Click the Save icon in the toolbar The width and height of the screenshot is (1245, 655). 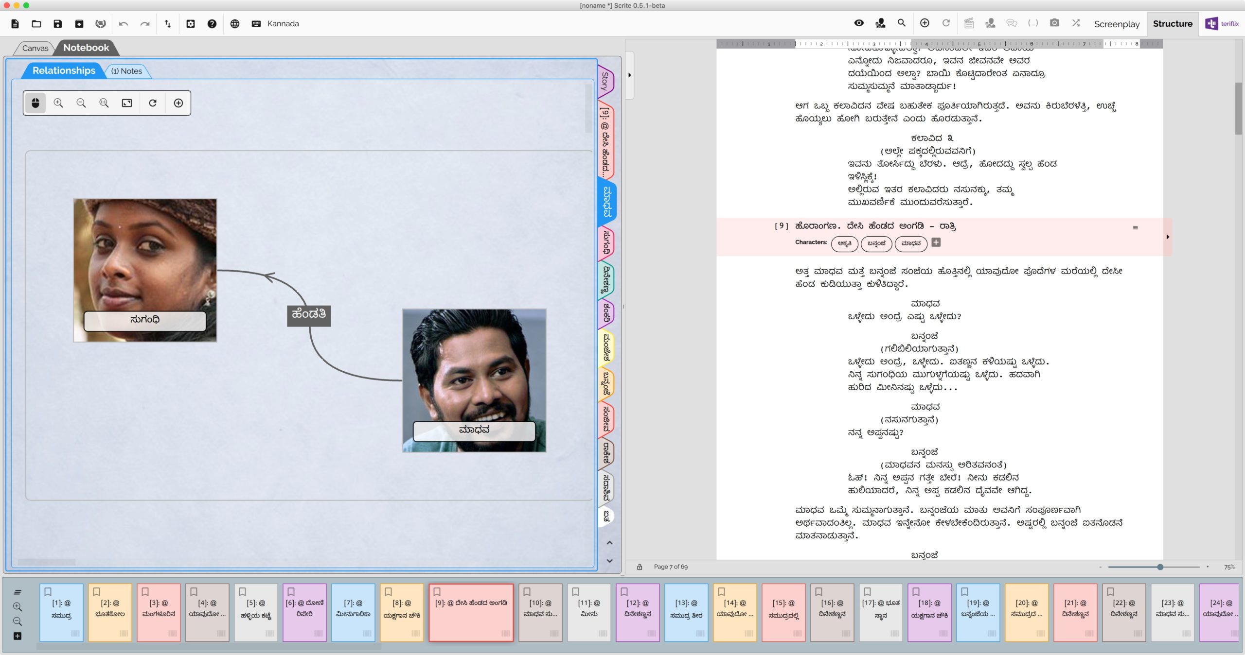pyautogui.click(x=58, y=24)
